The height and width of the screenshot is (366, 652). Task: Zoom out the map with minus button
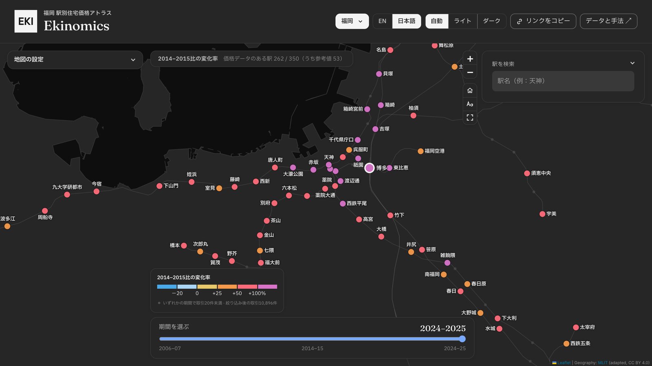coord(470,72)
